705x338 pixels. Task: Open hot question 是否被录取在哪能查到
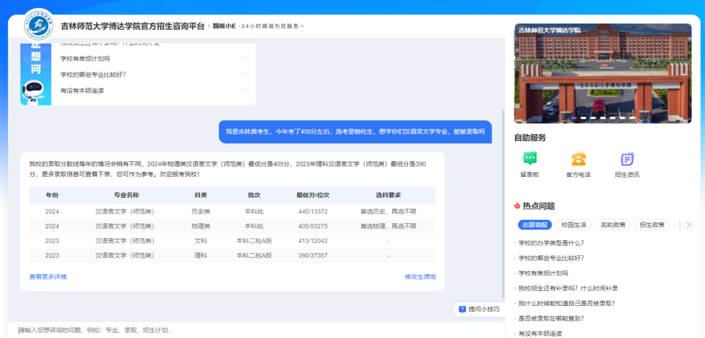point(550,318)
